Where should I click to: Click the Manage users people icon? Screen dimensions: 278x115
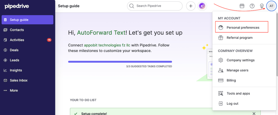[x=220, y=70]
